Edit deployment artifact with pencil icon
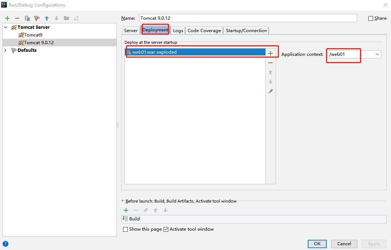Viewport: 391px width, 250px height. [x=271, y=91]
